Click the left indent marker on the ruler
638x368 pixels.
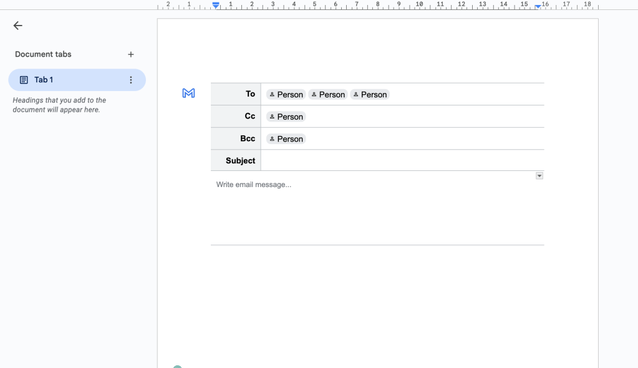click(216, 5)
